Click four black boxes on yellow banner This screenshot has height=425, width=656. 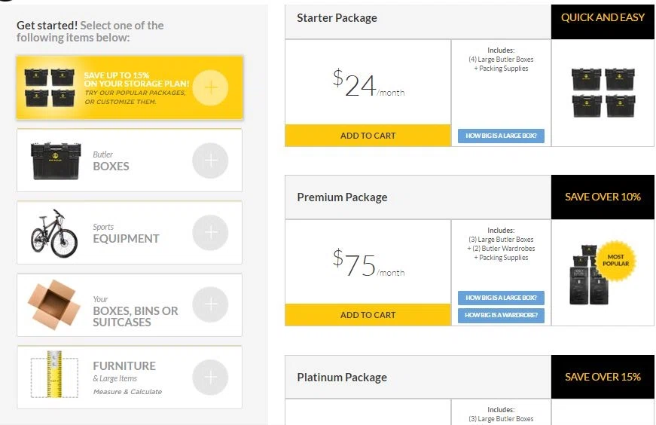click(x=50, y=87)
